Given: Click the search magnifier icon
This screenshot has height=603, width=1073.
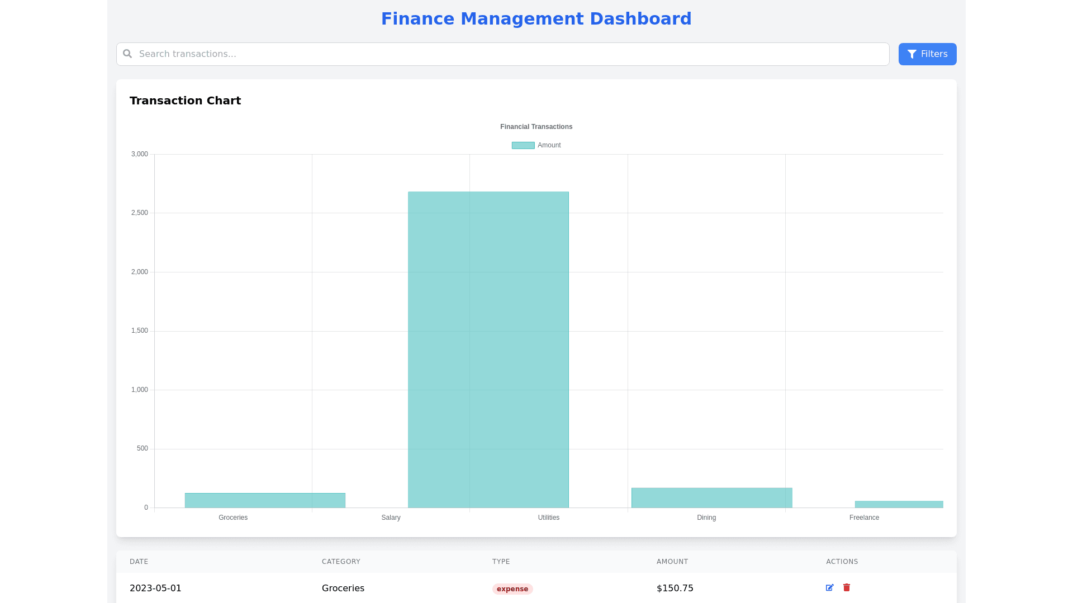Looking at the screenshot, I should click(127, 54).
